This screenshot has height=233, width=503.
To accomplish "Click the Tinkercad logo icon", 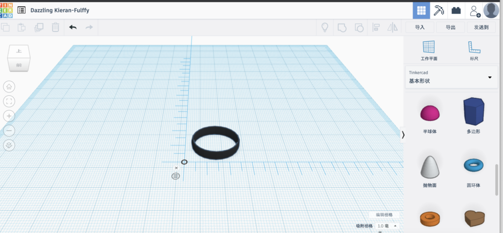I will (7, 10).
